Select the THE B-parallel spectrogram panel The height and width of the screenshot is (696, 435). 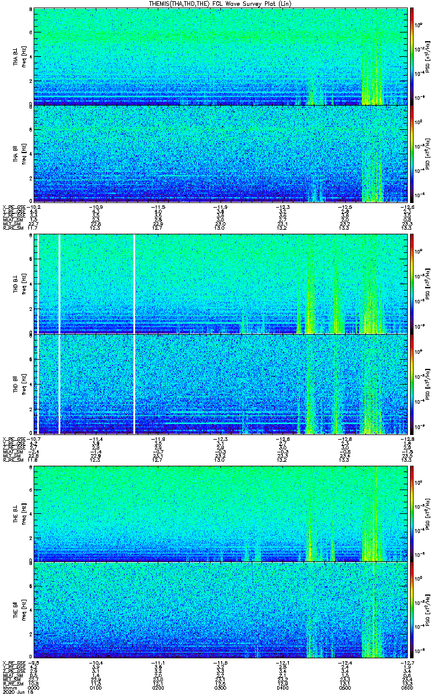[220, 611]
